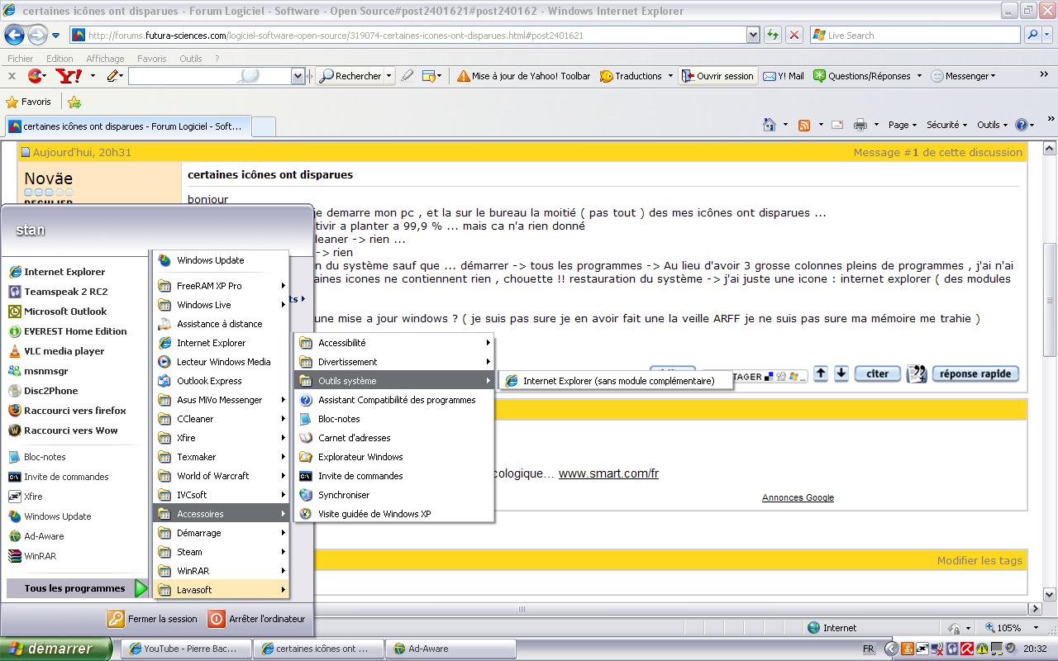Expand the Divertissement submenu

point(394,362)
